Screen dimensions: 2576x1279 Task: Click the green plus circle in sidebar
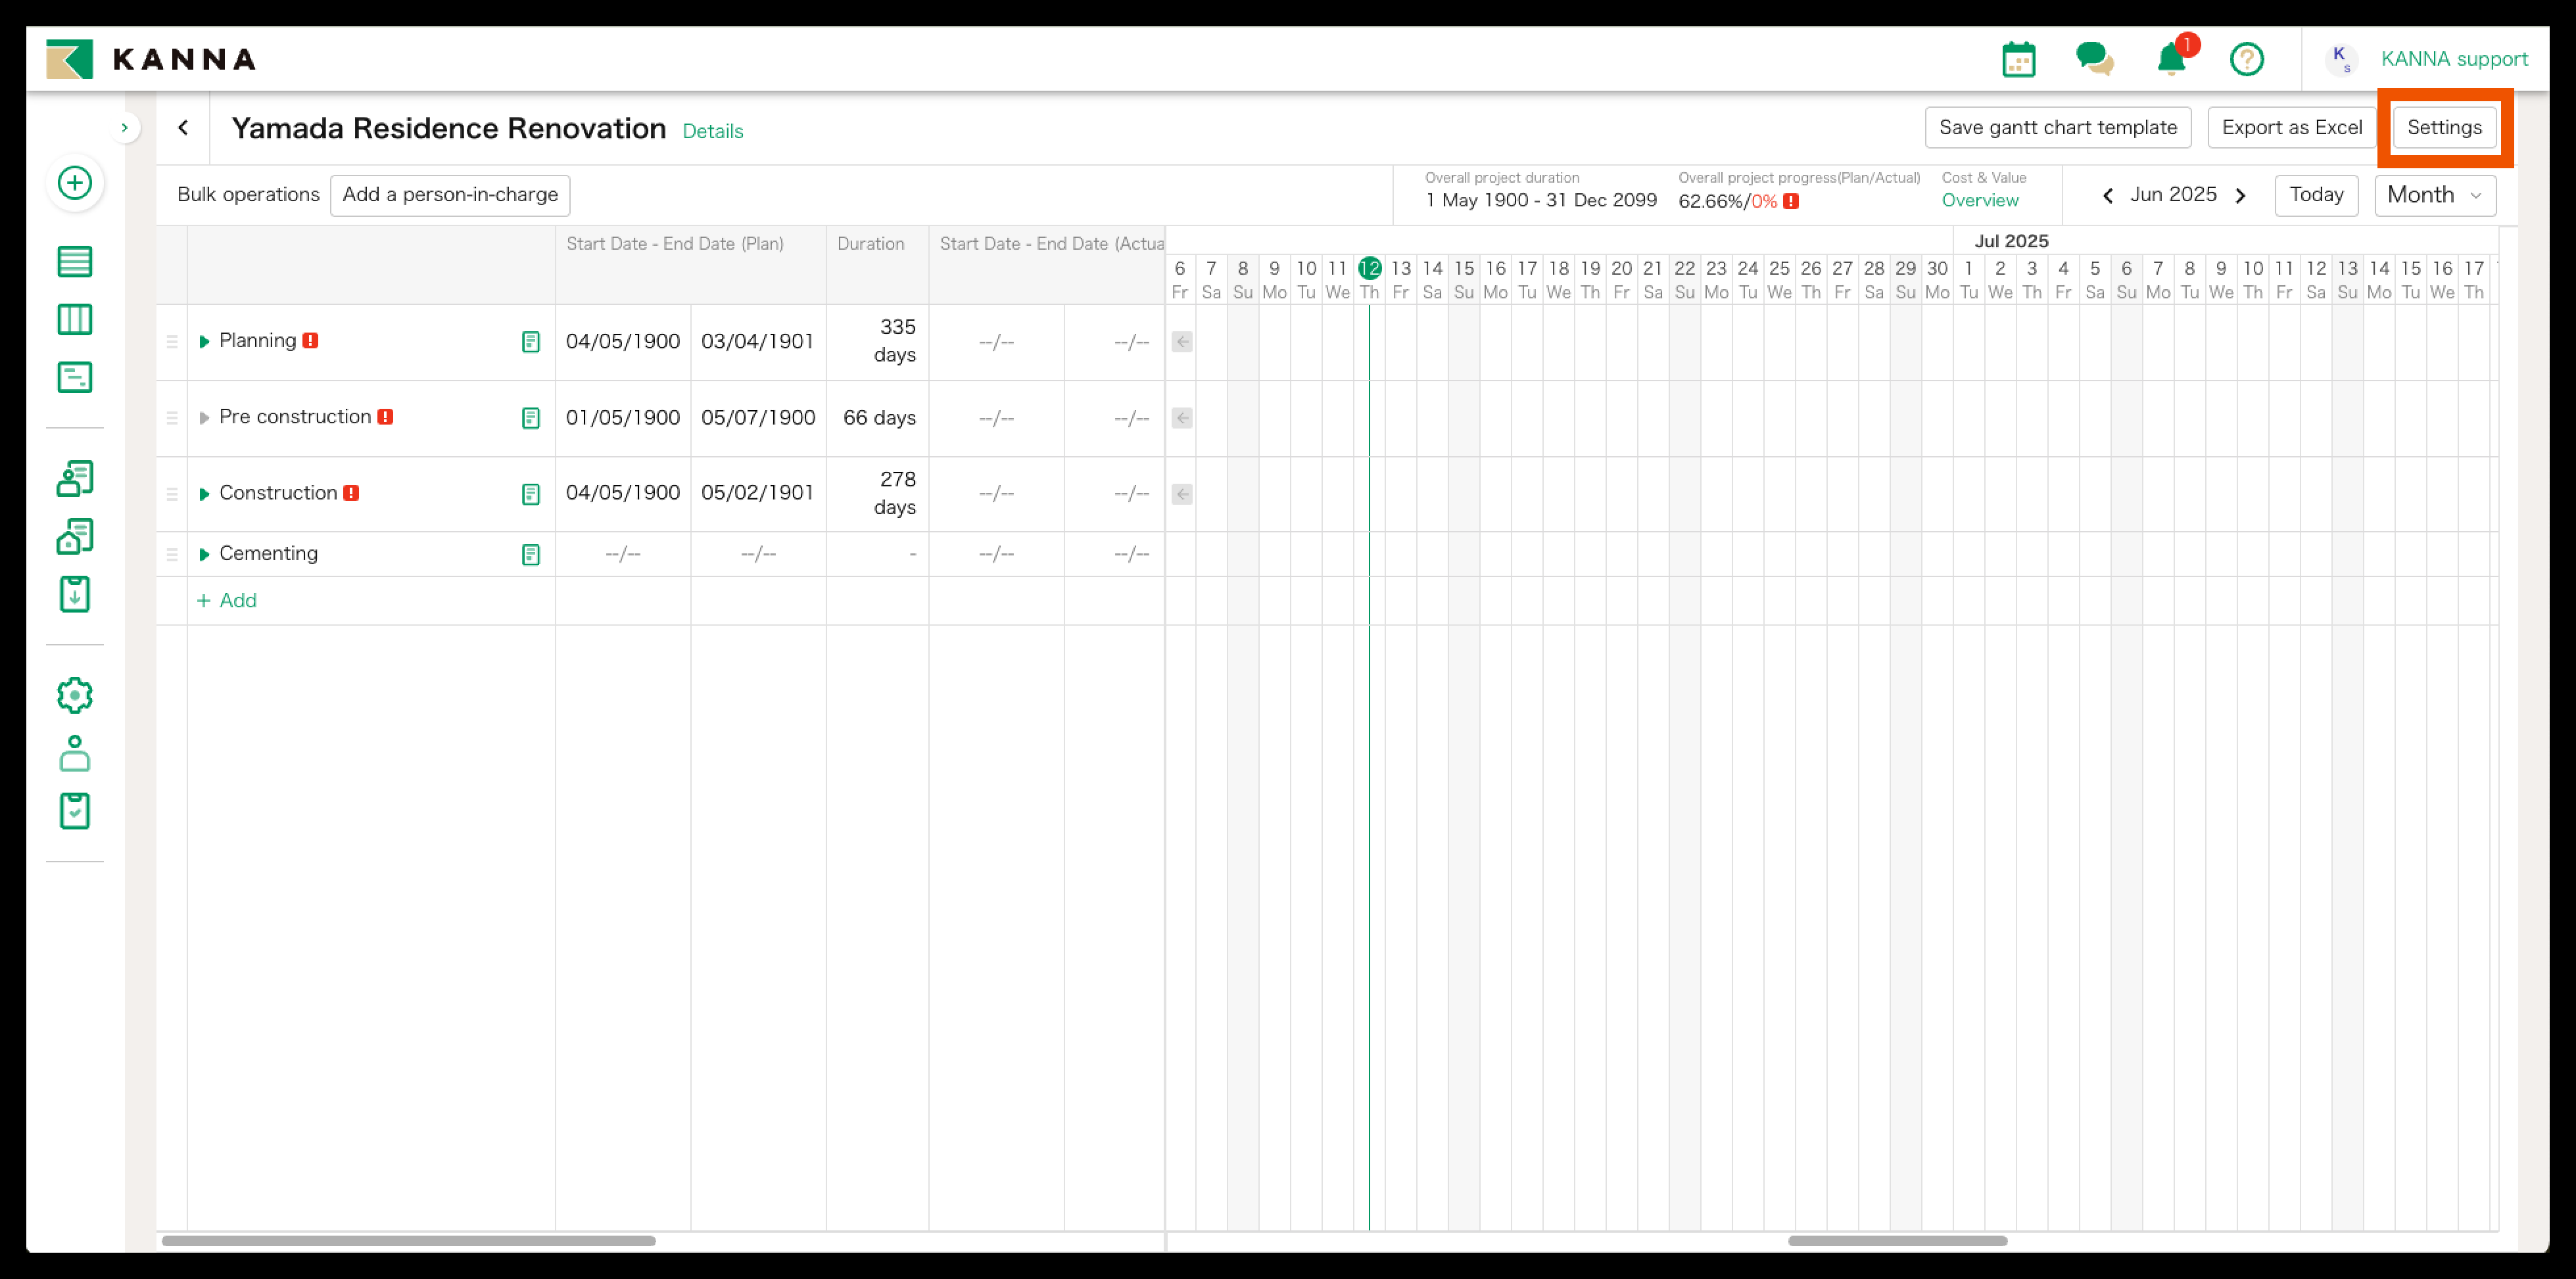pos(75,183)
